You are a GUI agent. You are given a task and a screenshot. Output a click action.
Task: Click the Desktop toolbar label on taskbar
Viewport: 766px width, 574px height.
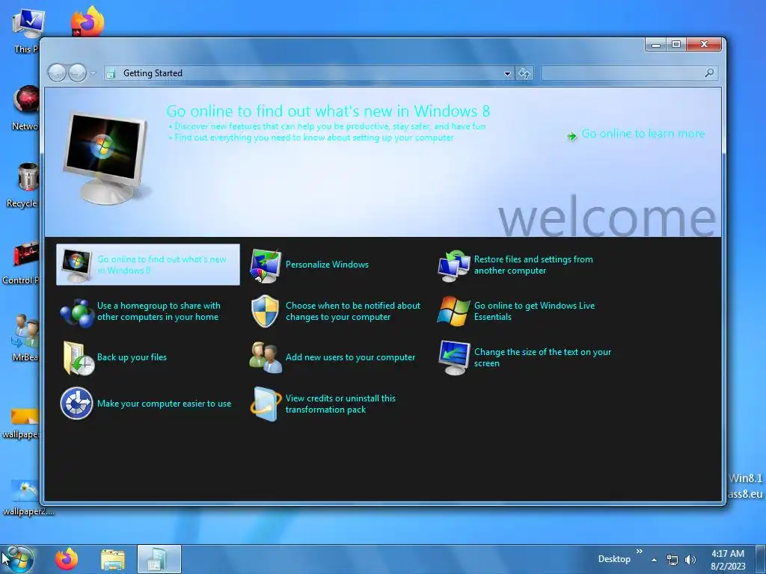pos(614,559)
